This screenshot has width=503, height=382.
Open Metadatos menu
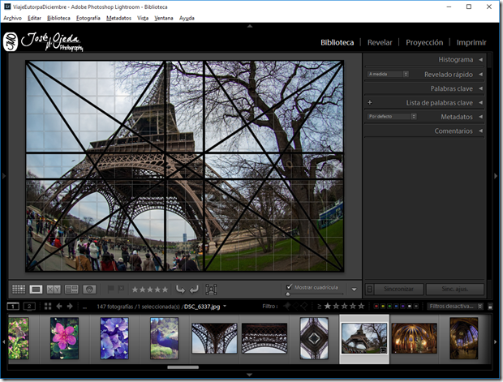(118, 18)
